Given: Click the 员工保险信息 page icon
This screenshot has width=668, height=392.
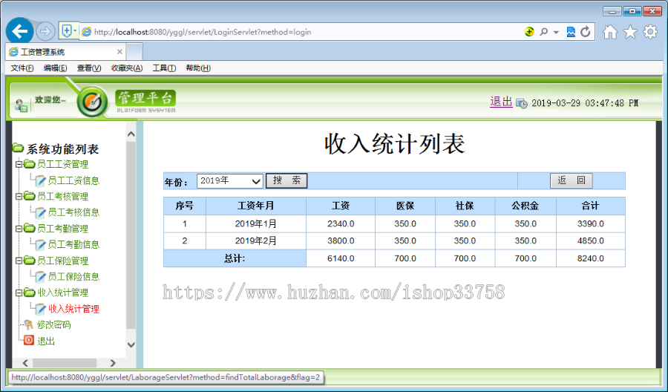Looking at the screenshot, I should (x=40, y=277).
